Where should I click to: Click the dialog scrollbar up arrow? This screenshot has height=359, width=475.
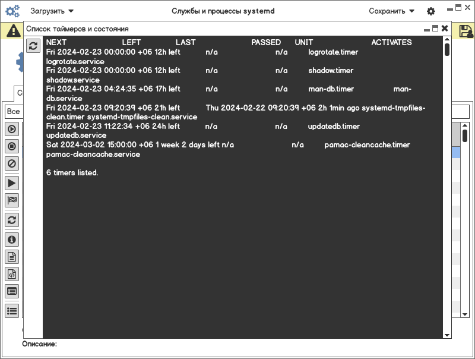coord(447,39)
